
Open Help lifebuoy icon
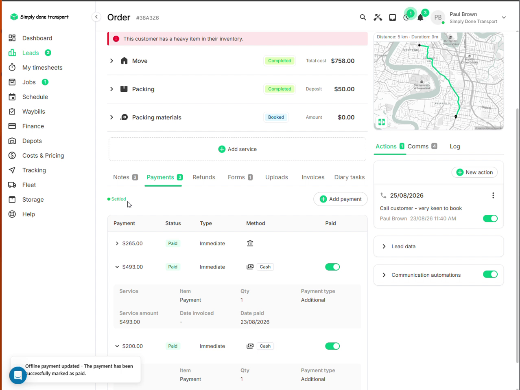click(12, 214)
